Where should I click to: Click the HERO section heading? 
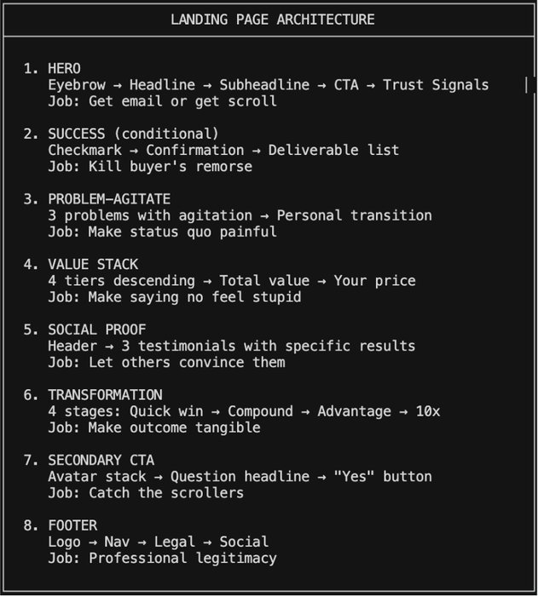point(65,68)
